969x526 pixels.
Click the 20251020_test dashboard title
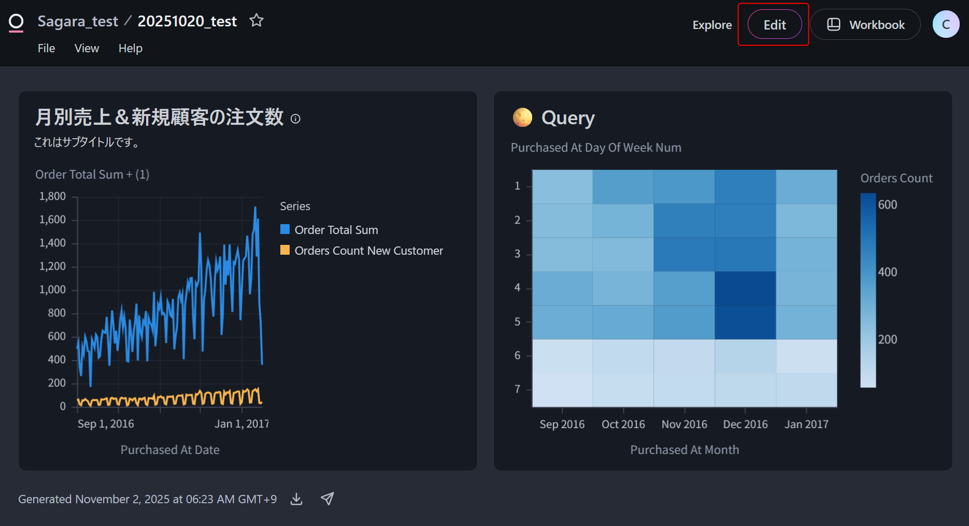click(x=187, y=21)
